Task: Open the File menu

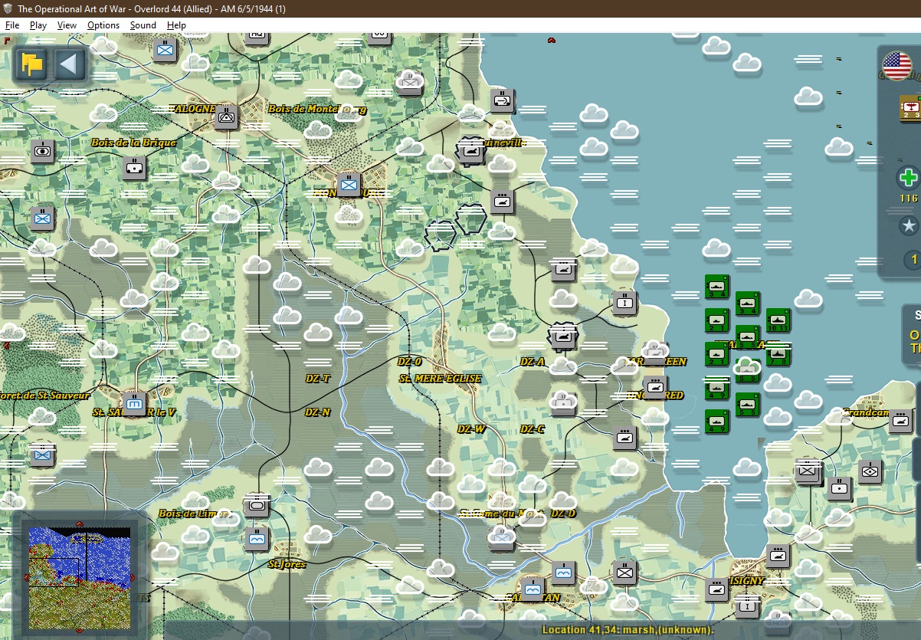Action: point(12,25)
